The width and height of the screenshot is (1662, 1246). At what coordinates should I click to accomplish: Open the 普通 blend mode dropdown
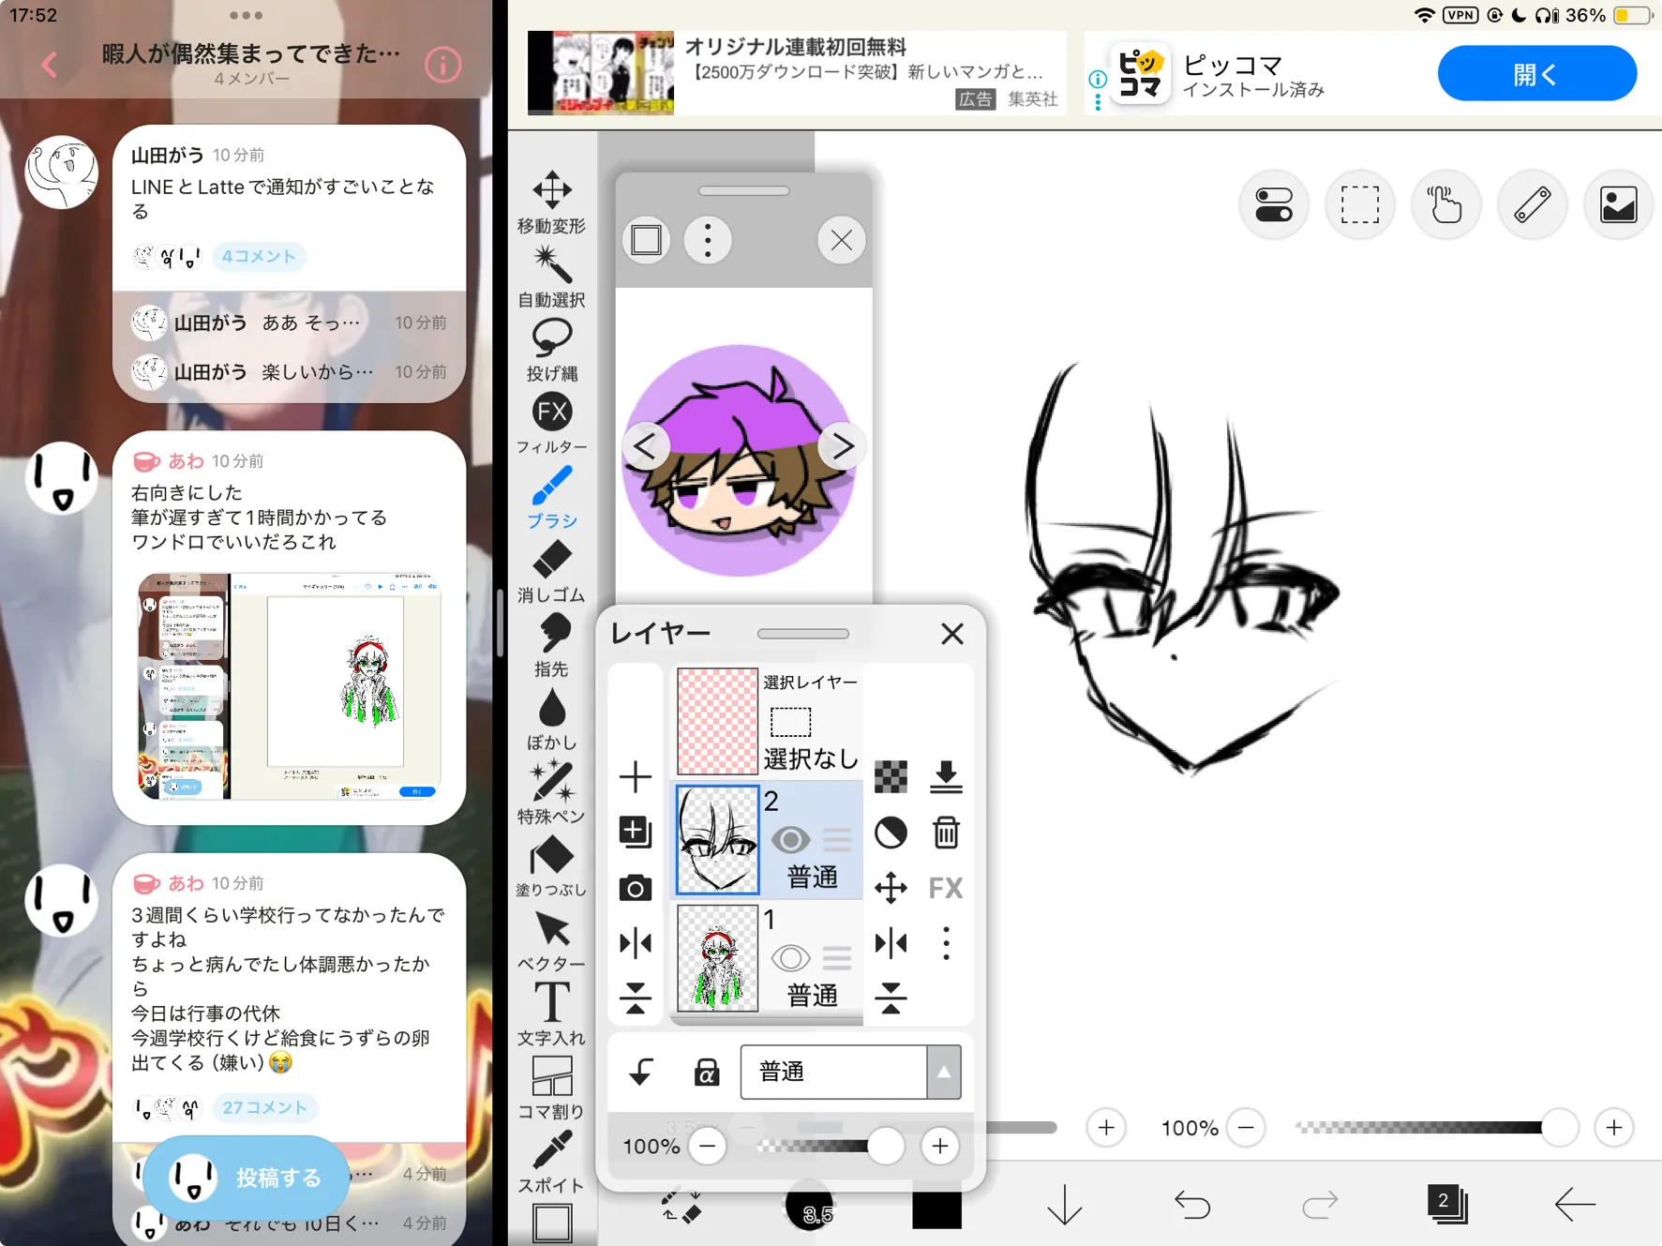coord(850,1072)
